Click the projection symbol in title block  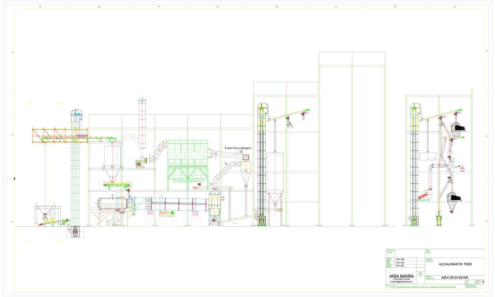(x=392, y=287)
